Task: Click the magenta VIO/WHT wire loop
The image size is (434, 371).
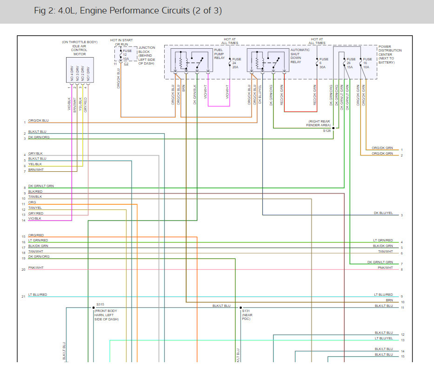Action: point(219,106)
